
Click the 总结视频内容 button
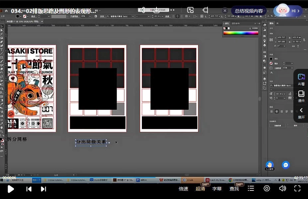[249, 11]
